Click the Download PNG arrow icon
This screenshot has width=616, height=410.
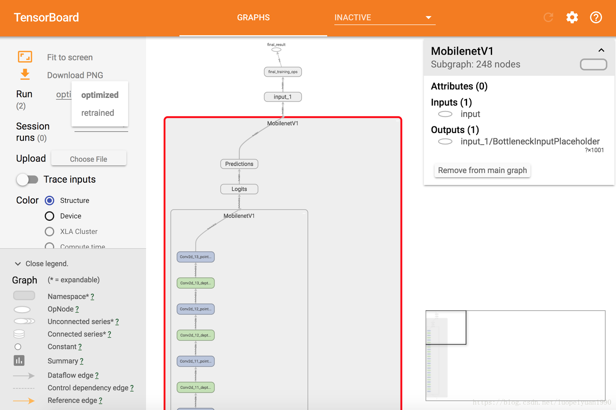(25, 74)
